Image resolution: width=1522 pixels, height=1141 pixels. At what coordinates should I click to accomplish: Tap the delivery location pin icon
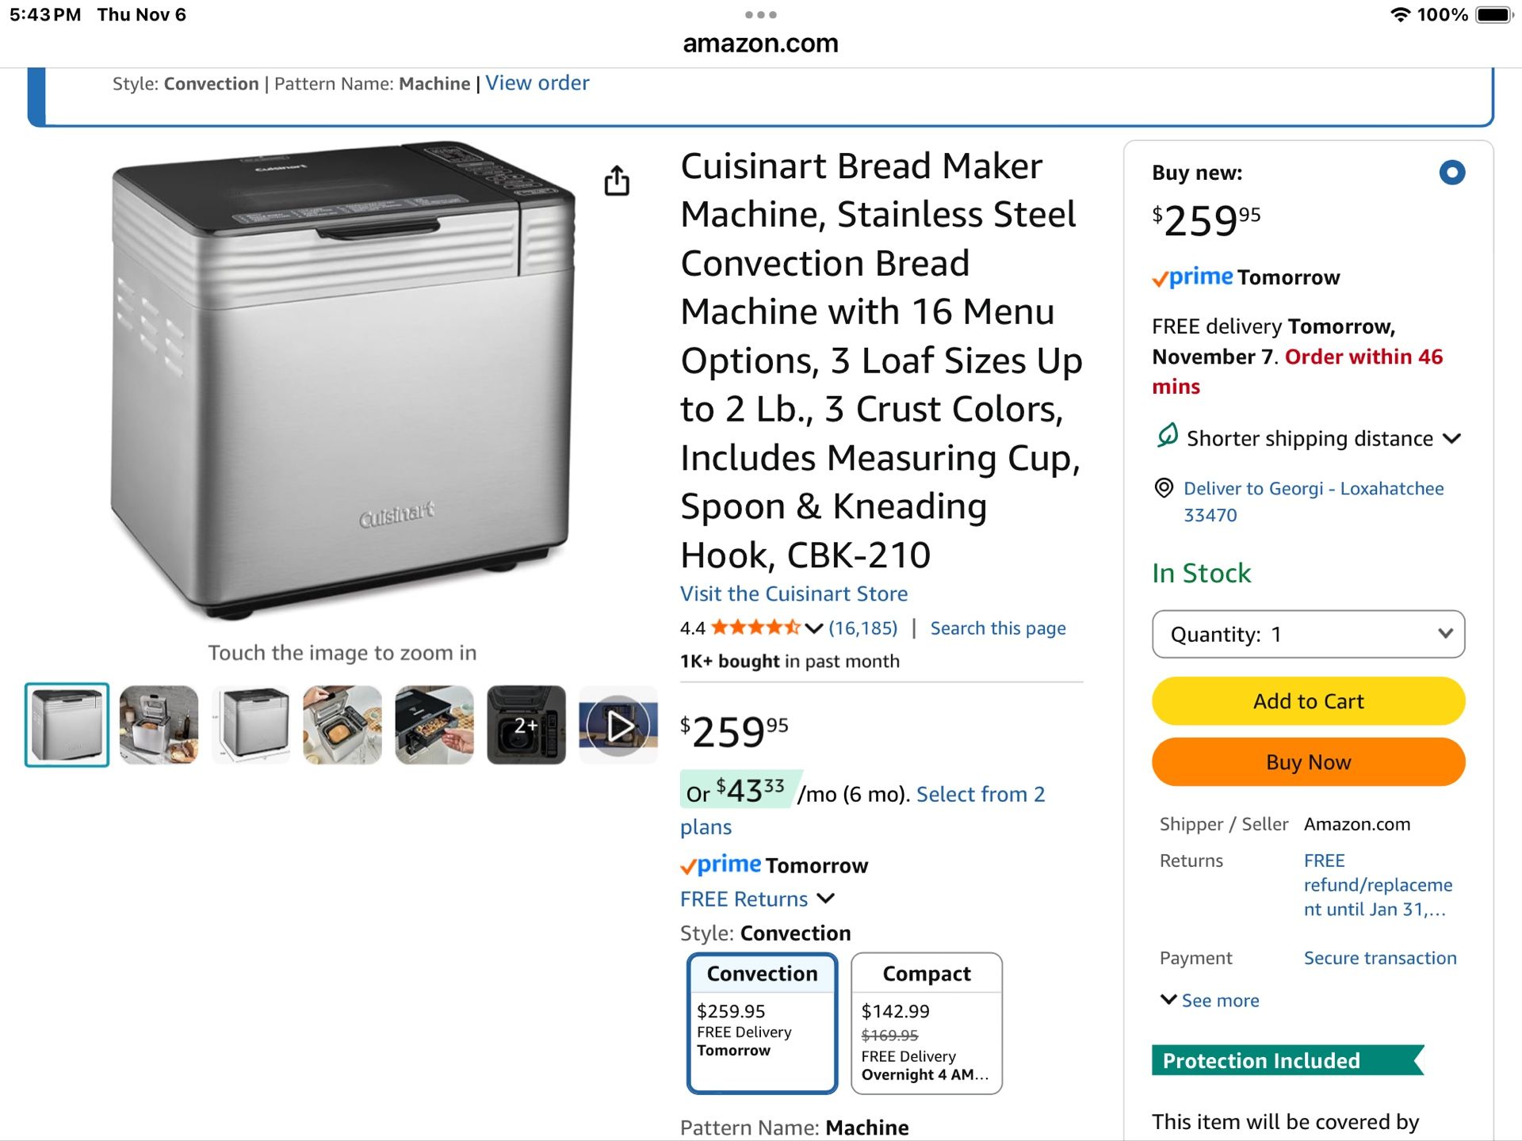(x=1163, y=488)
